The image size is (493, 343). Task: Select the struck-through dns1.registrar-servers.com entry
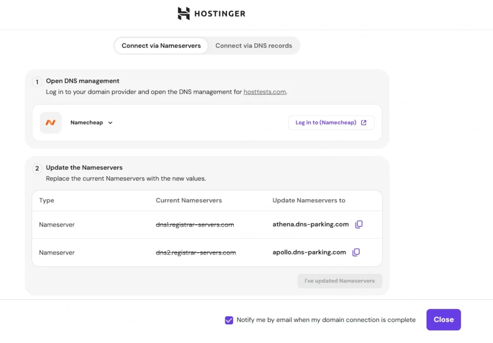click(x=195, y=225)
